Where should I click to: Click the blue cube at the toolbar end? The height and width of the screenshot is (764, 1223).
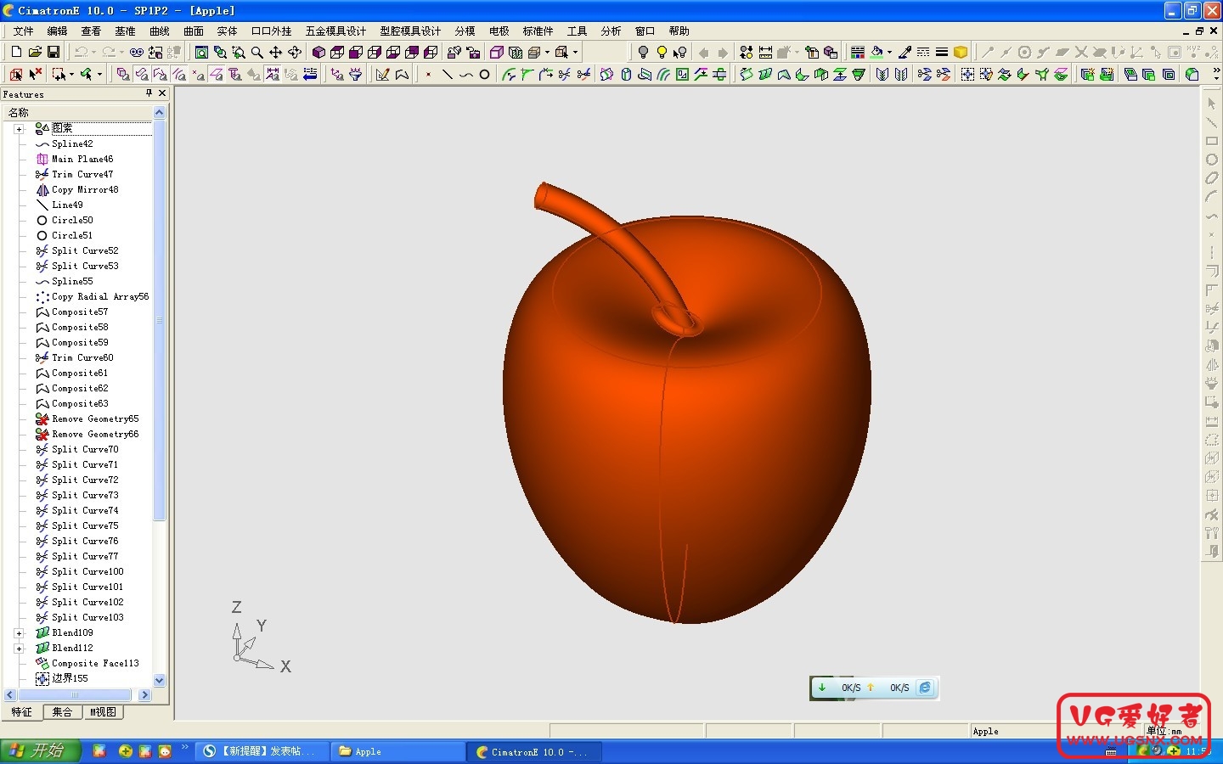click(1192, 75)
